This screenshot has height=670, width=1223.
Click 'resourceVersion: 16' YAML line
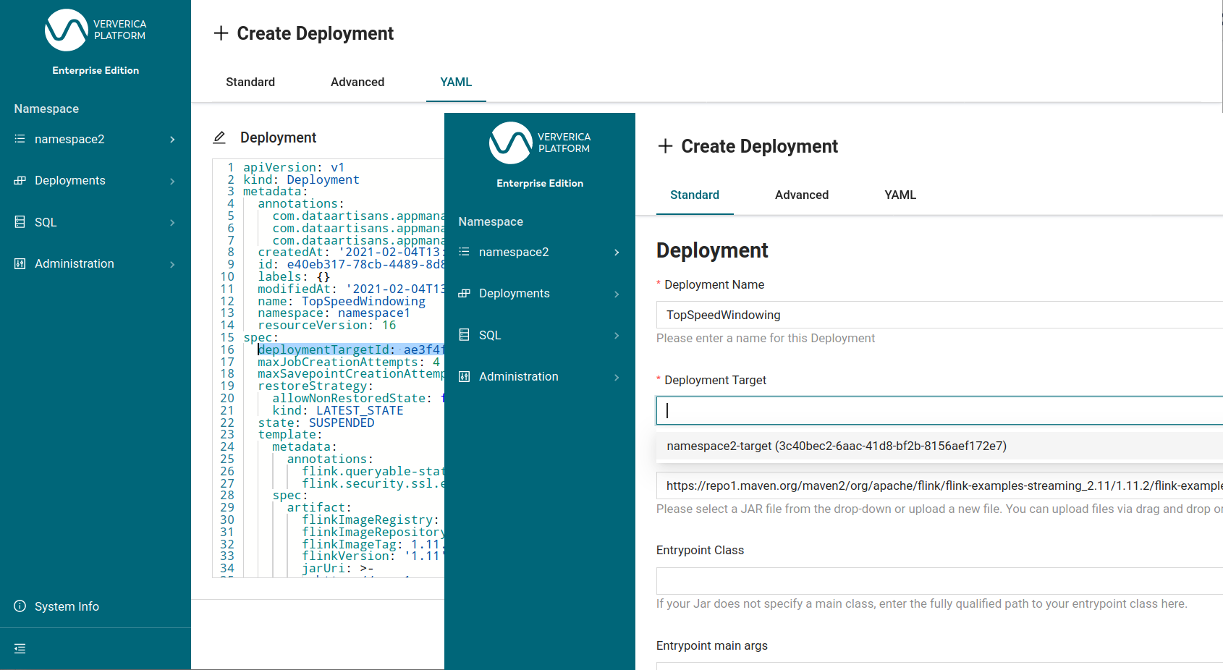[x=327, y=325]
